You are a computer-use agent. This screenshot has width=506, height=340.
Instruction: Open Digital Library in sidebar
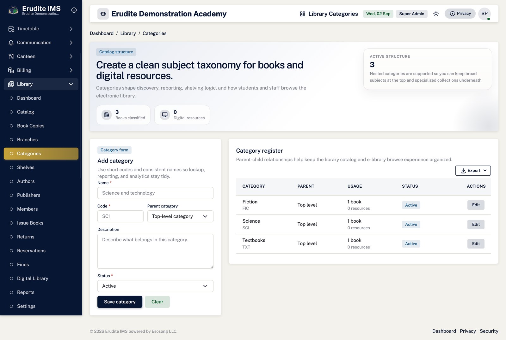tap(41, 278)
